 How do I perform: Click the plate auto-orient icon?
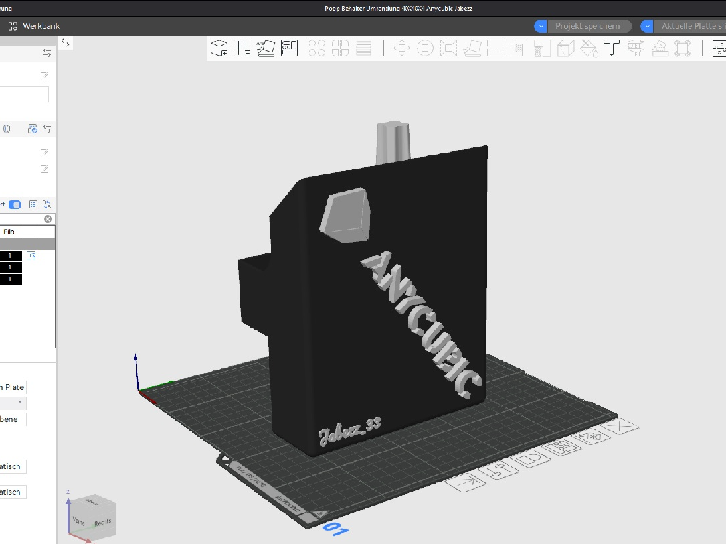tap(592, 437)
